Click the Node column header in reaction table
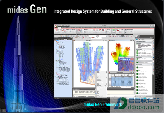Screen dimensions: 164x113 (x=113, y=75)
